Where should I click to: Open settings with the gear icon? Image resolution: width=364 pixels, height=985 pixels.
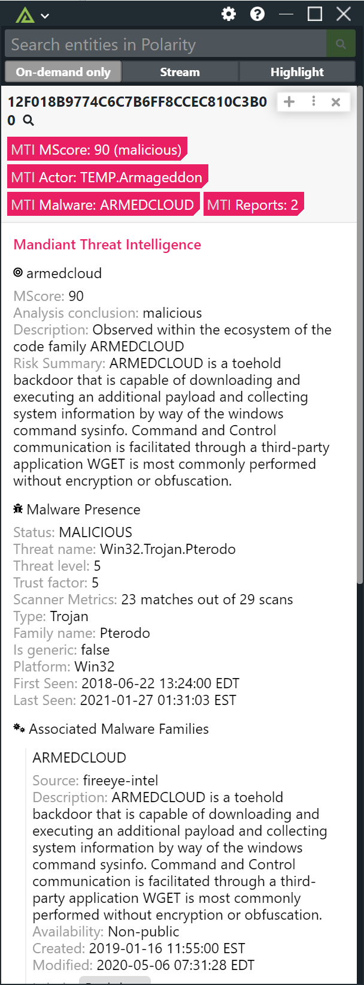pos(229,14)
